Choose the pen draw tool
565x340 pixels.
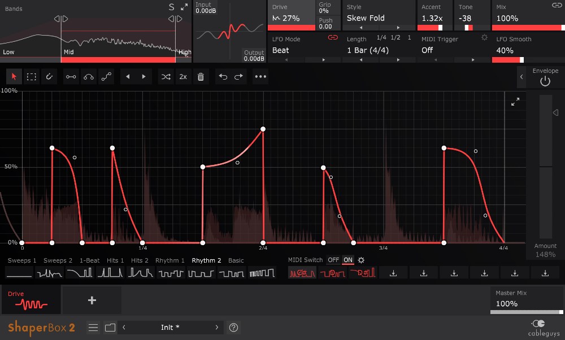pyautogui.click(x=49, y=77)
